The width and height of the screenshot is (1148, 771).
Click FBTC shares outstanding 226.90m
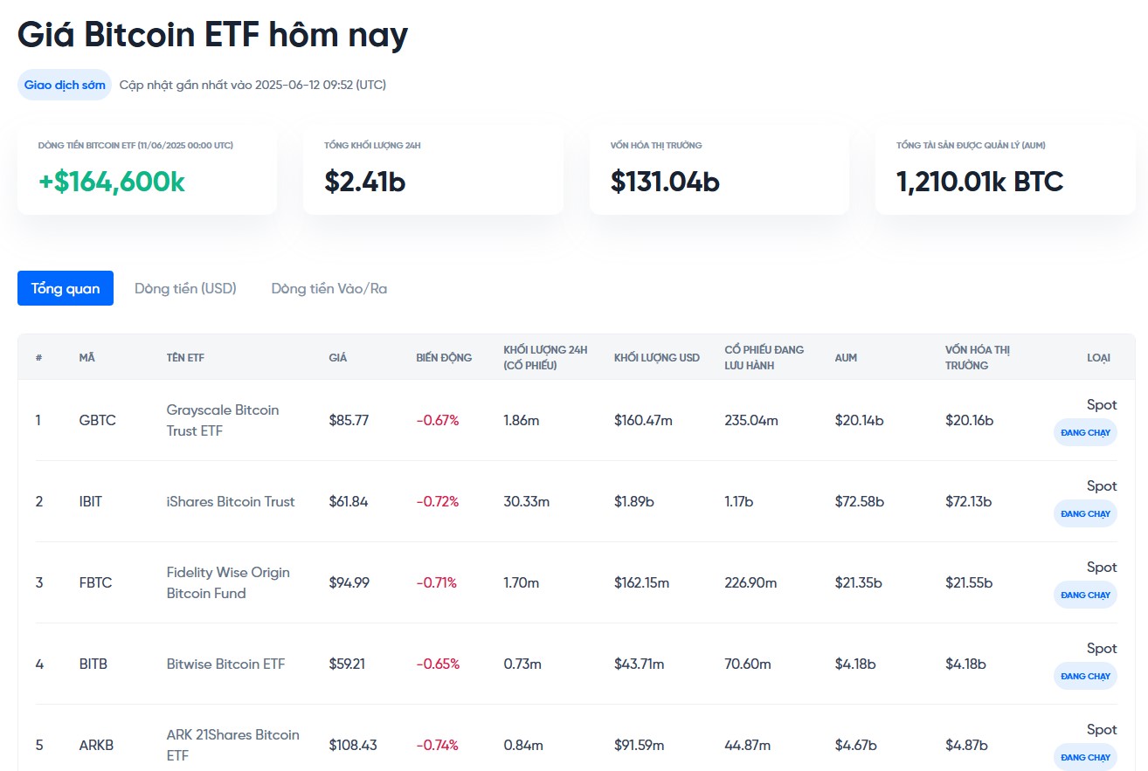pos(750,582)
